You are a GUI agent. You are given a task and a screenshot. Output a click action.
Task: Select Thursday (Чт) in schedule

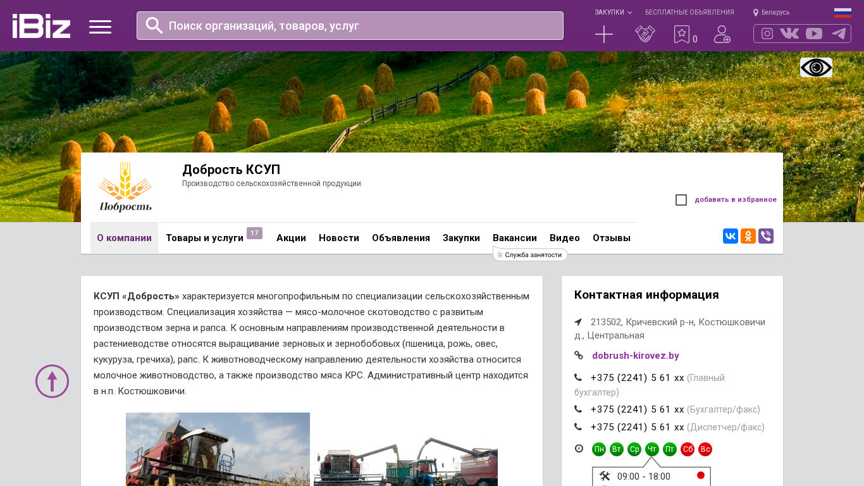pyautogui.click(x=652, y=449)
